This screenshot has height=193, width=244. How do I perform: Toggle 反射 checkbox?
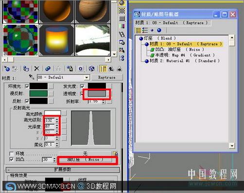(27, 101)
